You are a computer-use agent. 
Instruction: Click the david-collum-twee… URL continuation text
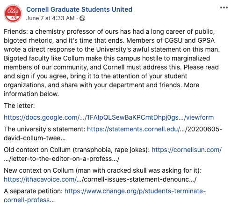35,138
